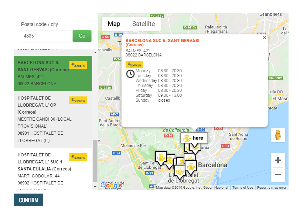Click the green Go button

tap(82, 36)
